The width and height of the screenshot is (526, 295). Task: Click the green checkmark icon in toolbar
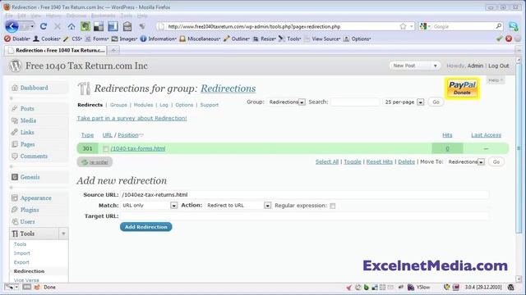500,39
